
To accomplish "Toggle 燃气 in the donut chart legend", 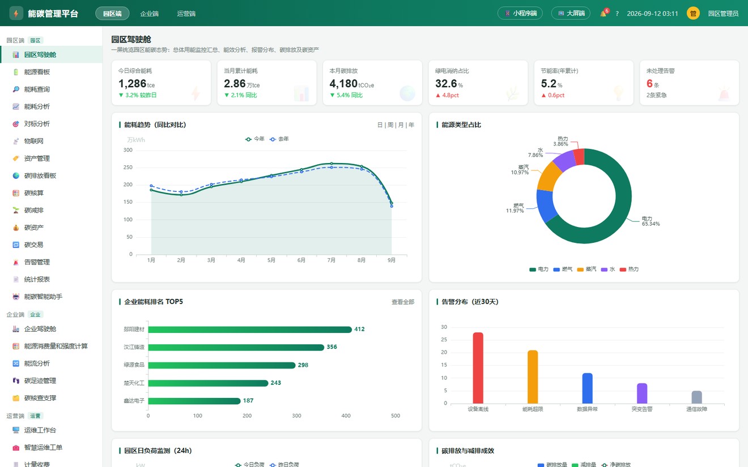I will pos(563,269).
